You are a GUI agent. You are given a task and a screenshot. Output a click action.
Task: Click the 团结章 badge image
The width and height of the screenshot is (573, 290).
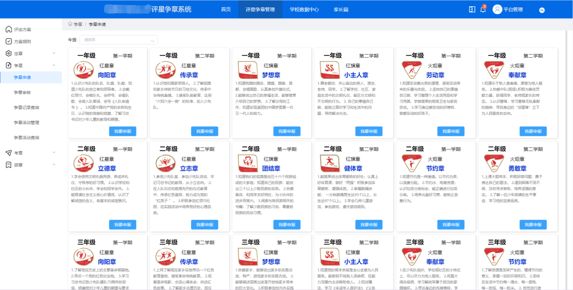[247, 163]
